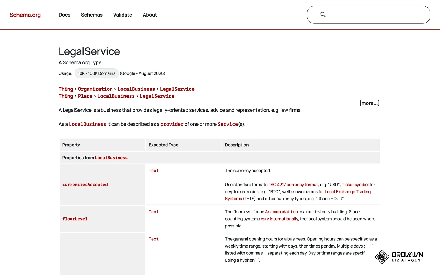440x275 pixels.
Task: Open the Ticker symbol link
Action: tap(355, 185)
